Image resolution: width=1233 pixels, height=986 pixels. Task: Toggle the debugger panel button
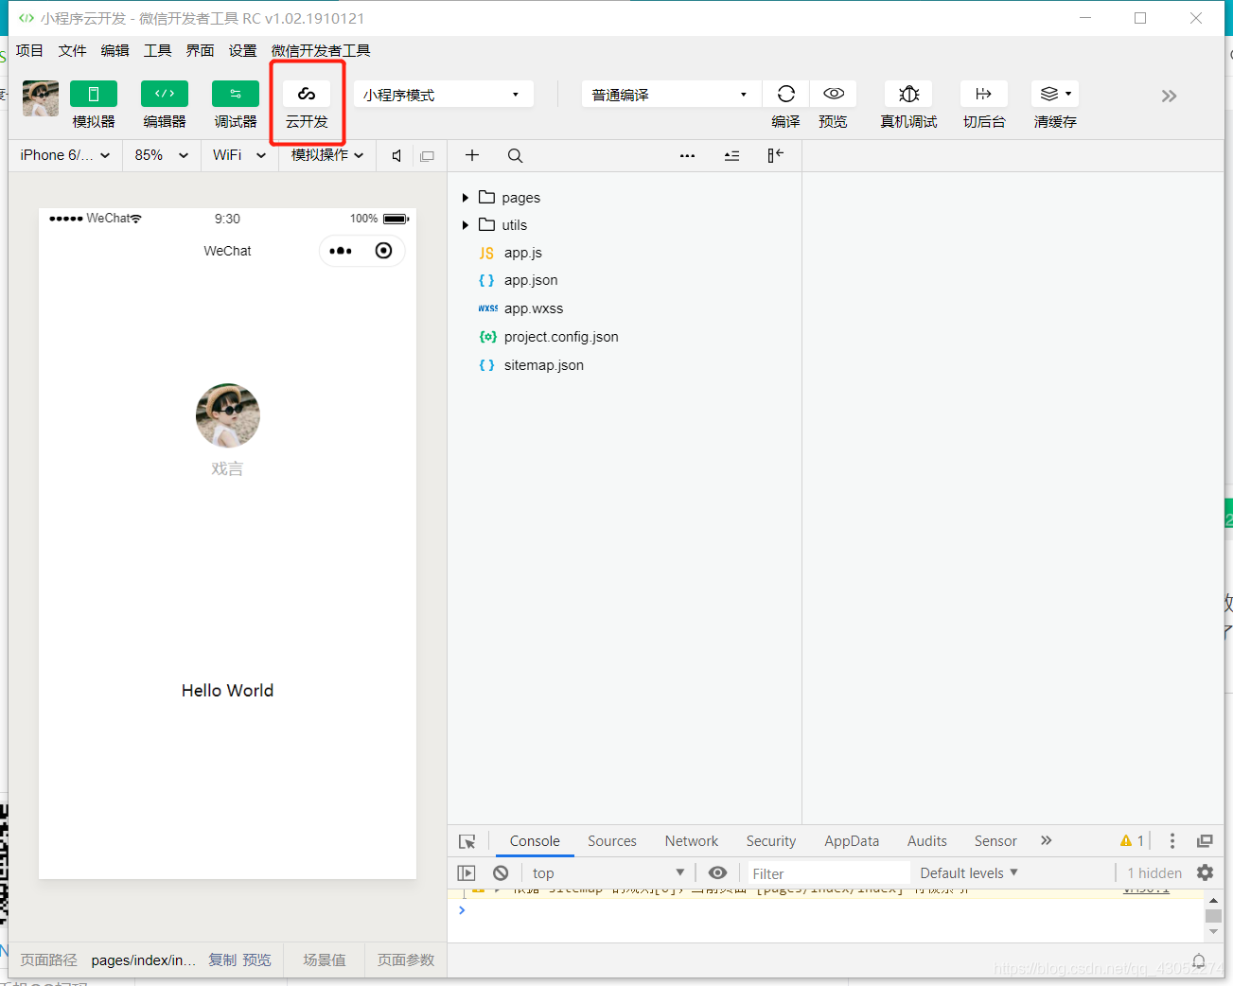pos(236,94)
